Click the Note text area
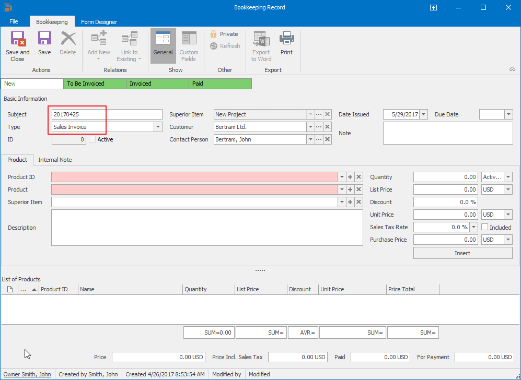521x380 pixels. pos(447,133)
